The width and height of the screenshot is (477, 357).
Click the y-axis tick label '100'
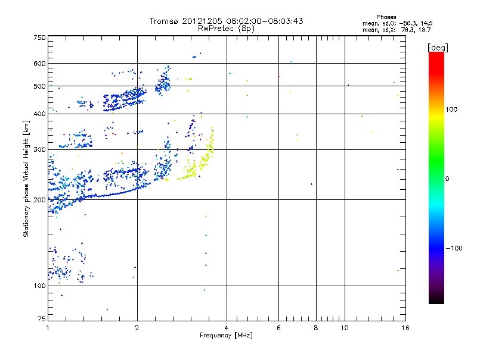coord(40,286)
